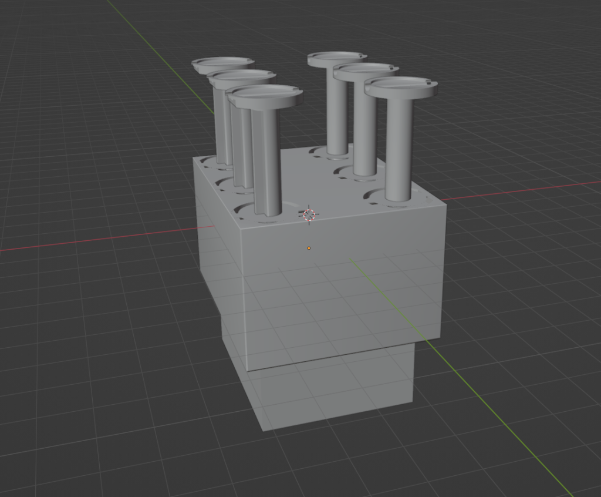Select the middle valve disc in right row
The height and width of the screenshot is (497, 601).
point(364,71)
